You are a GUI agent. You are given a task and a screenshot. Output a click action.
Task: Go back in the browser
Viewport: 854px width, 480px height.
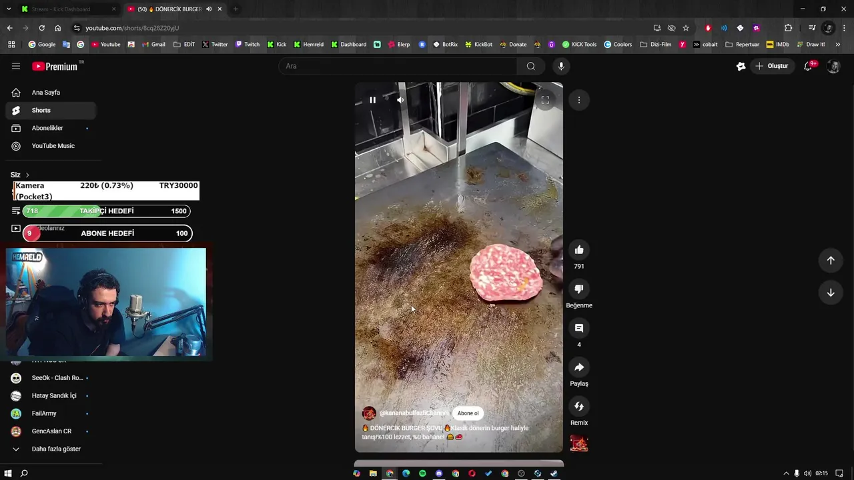(9, 28)
